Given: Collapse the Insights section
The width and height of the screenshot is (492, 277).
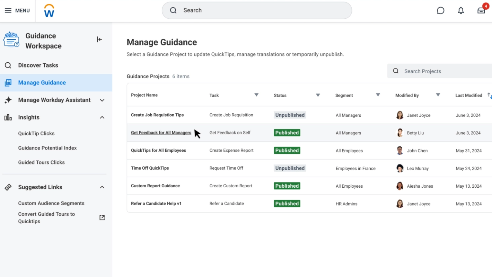Looking at the screenshot, I should (102, 117).
